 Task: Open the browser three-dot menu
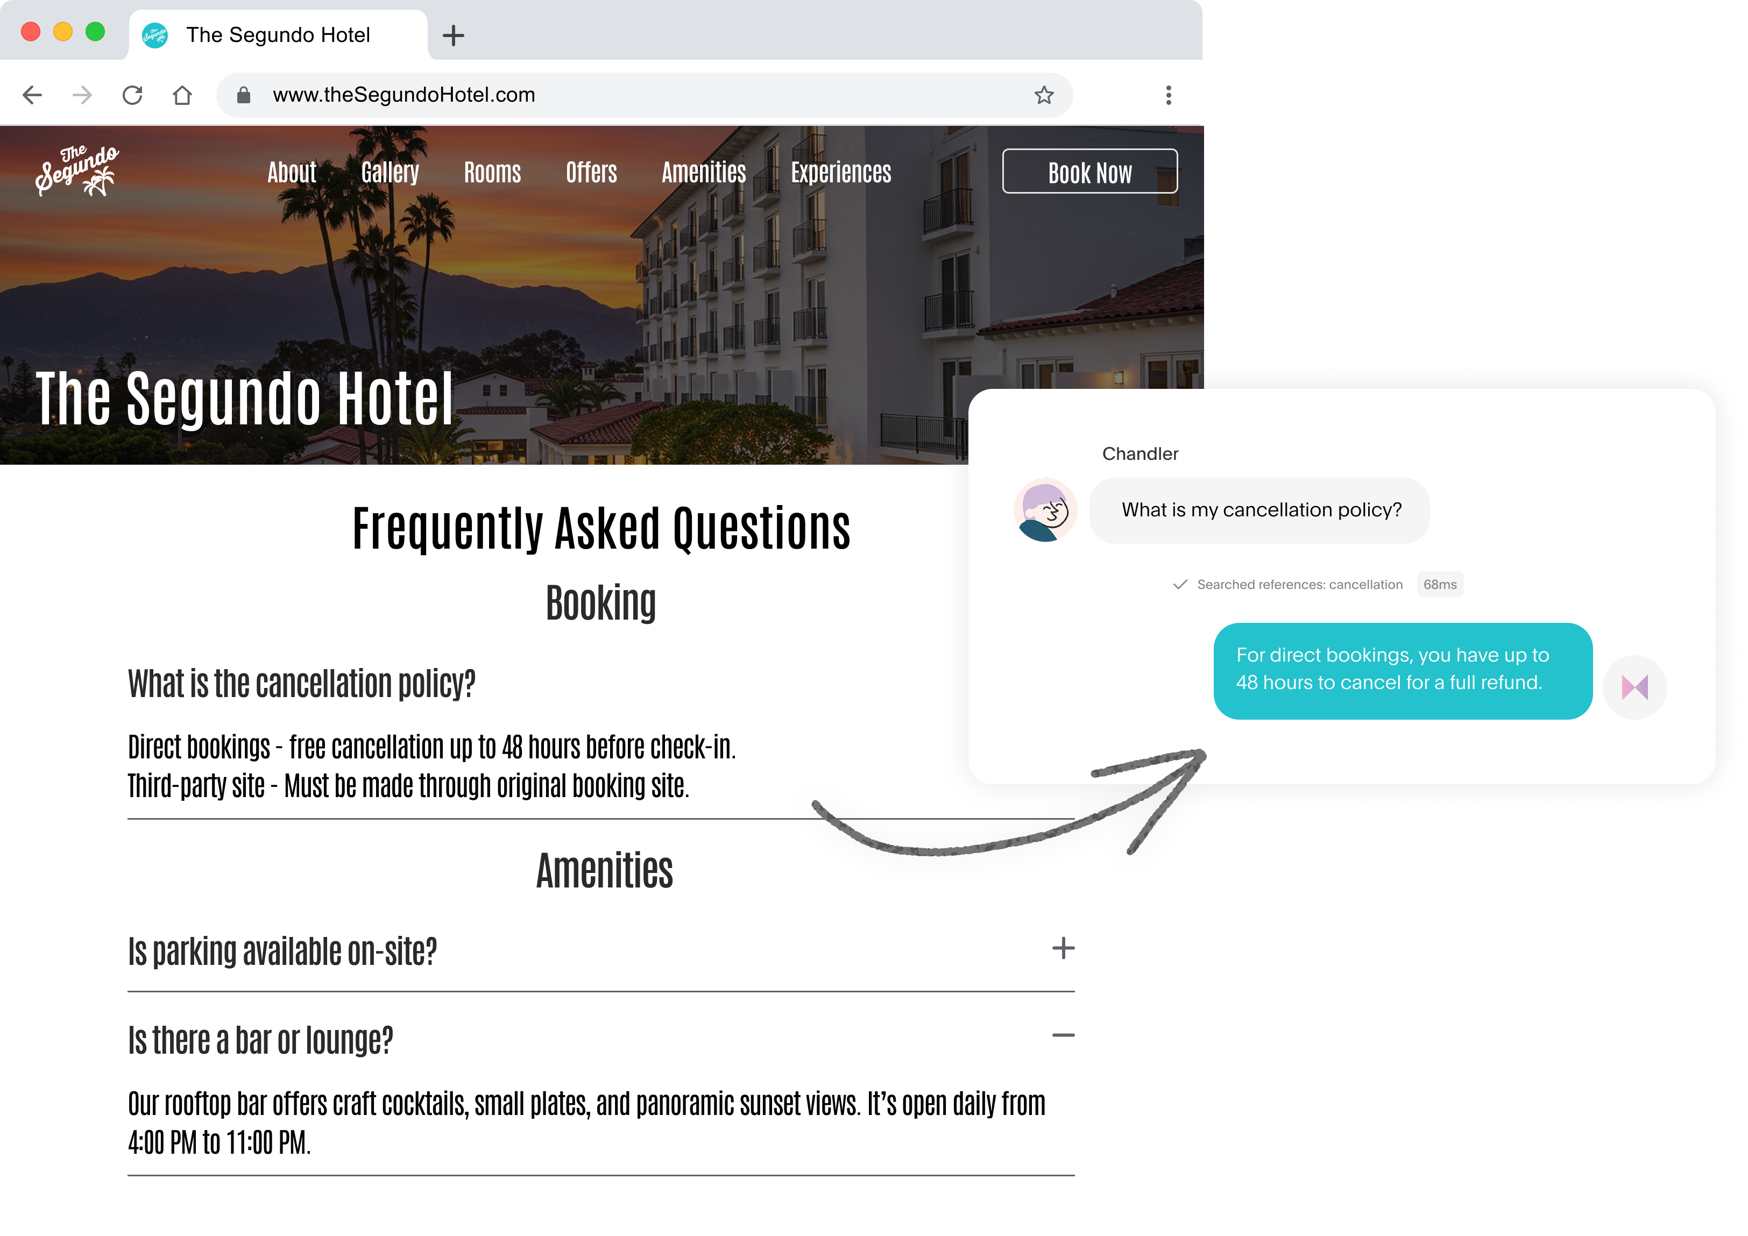coord(1169,94)
